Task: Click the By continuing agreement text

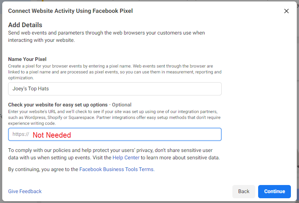Action: coord(43,170)
